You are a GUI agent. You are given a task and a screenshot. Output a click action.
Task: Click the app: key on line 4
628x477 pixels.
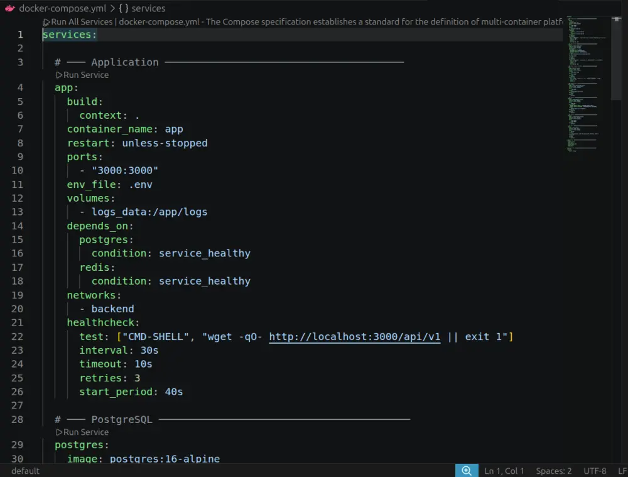pos(67,87)
